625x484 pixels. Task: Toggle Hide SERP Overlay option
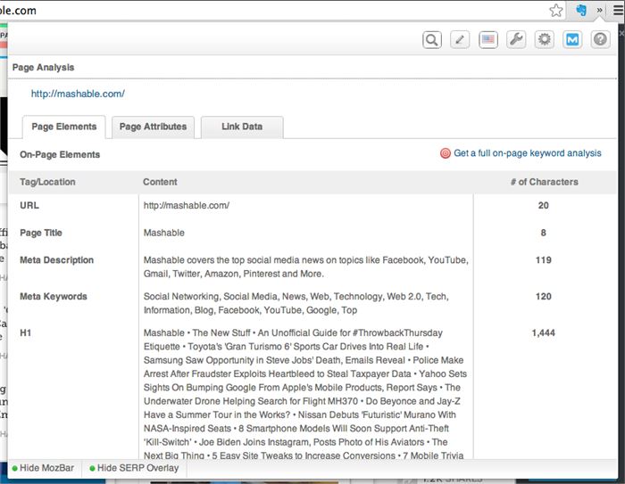point(133,468)
